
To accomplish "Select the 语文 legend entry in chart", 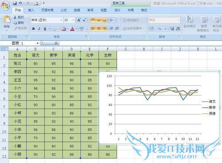I will tap(209, 101).
